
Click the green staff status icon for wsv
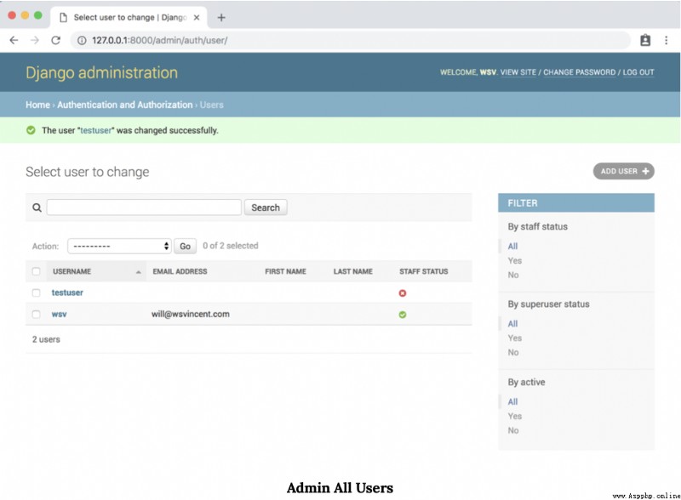(x=403, y=315)
